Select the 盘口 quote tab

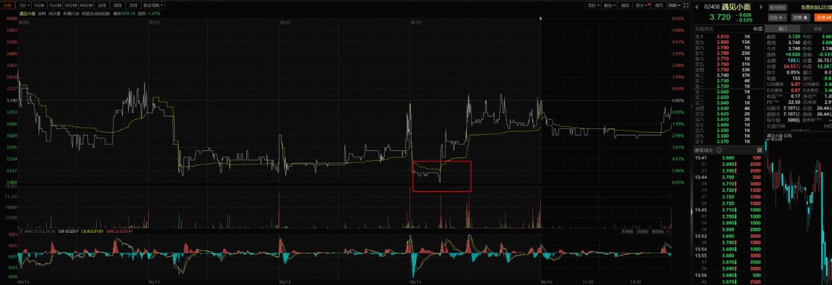782,29
